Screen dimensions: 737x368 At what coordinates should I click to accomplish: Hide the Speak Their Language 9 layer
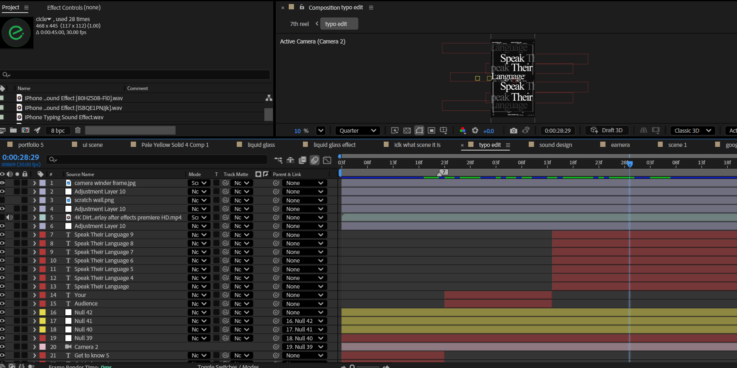coord(2,235)
